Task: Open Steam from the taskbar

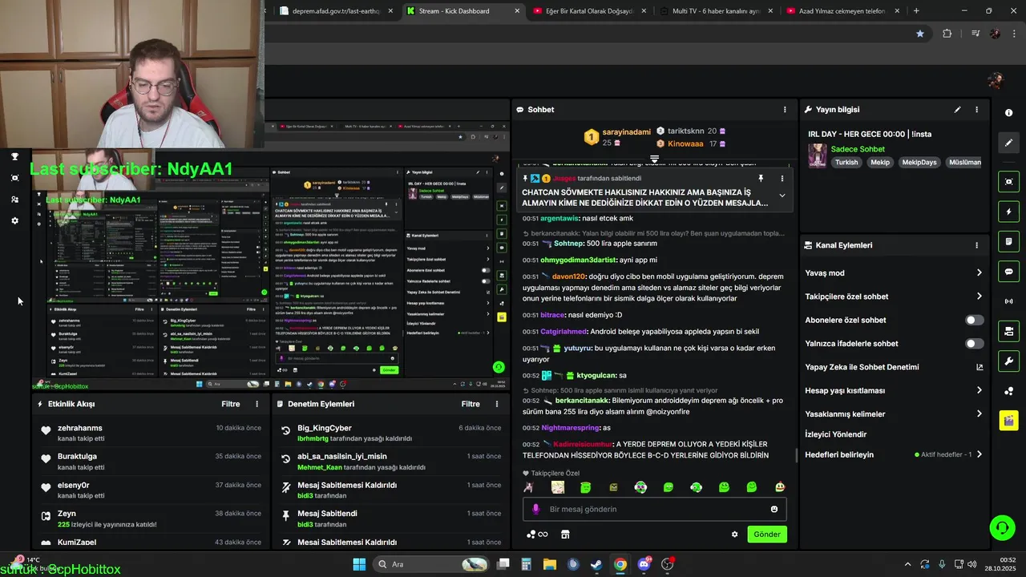Action: pyautogui.click(x=596, y=564)
